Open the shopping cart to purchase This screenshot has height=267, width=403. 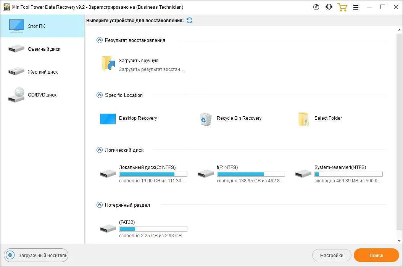click(x=342, y=7)
